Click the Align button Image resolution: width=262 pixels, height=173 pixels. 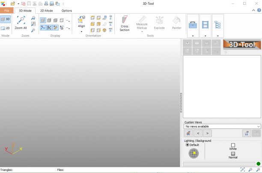pos(81,22)
